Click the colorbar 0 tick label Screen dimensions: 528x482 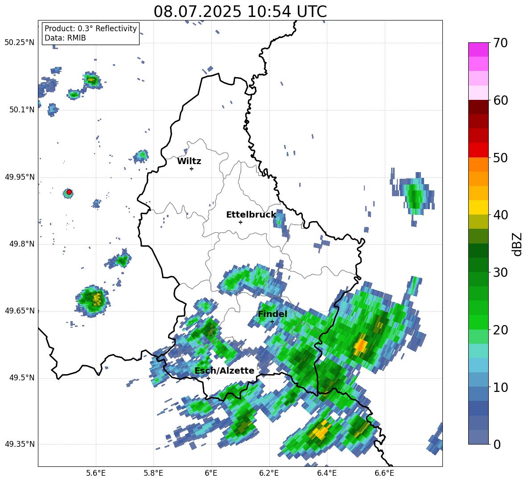point(497,444)
